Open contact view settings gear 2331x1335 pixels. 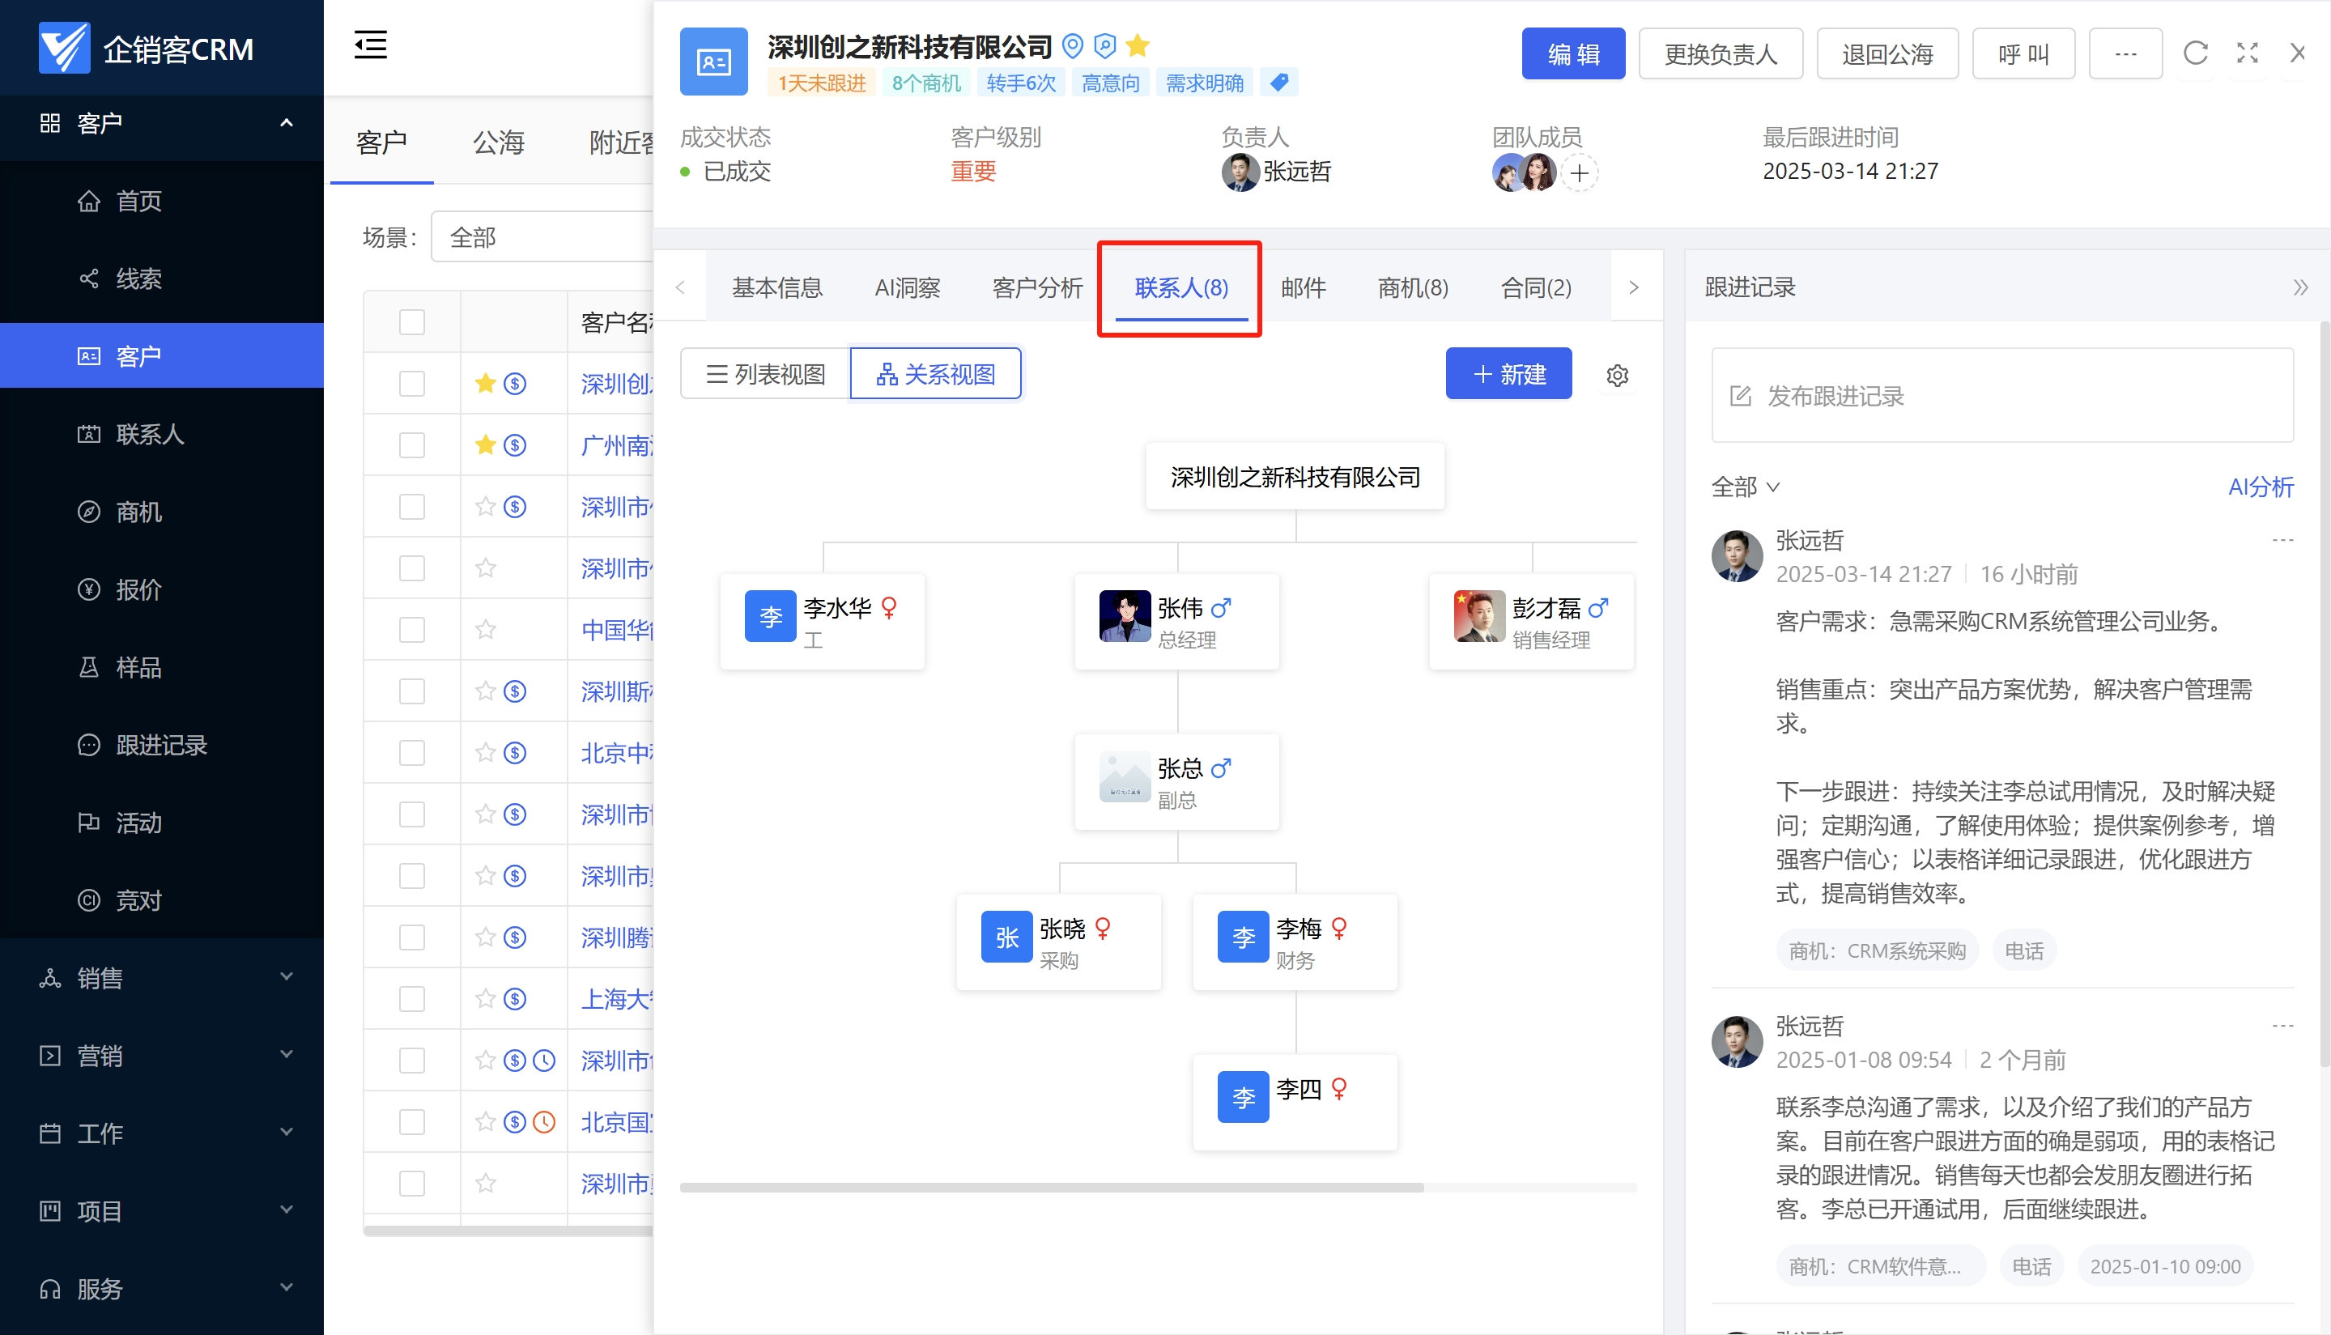[1618, 374]
